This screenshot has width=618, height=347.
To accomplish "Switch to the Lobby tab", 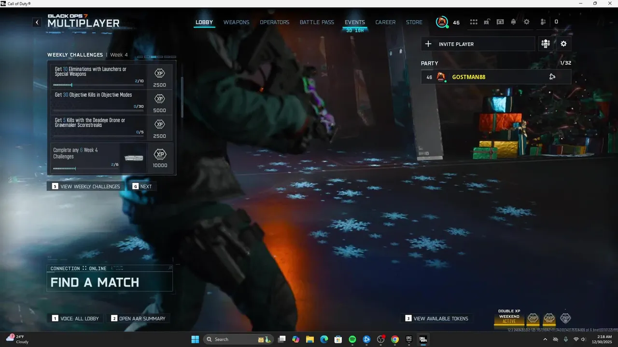I will [x=204, y=22].
